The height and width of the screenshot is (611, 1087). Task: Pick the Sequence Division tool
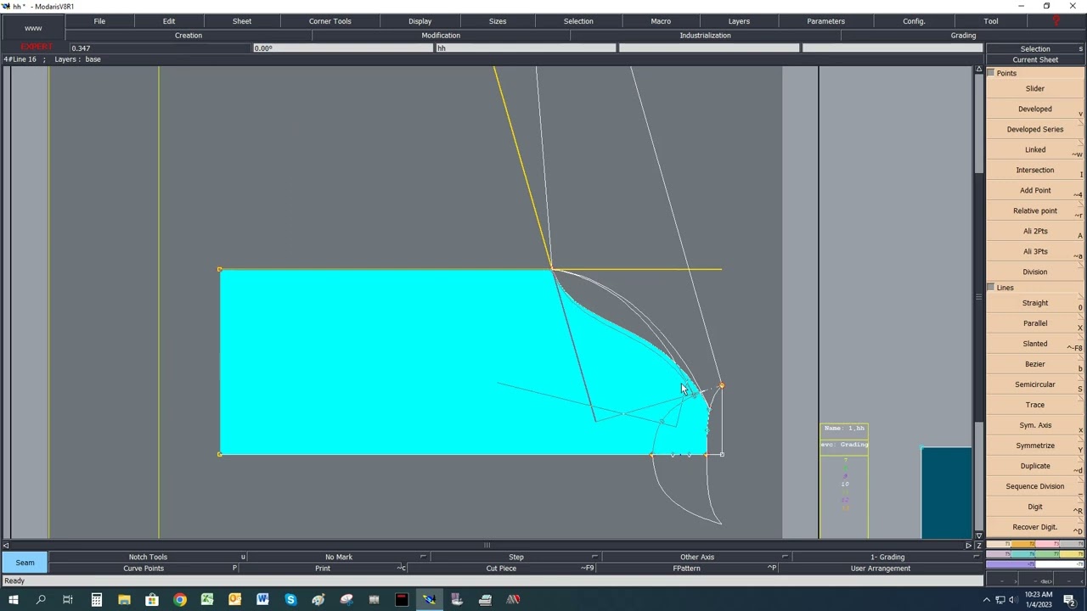pos(1034,486)
